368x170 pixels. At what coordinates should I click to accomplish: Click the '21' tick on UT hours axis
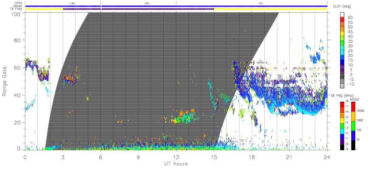click(x=289, y=157)
